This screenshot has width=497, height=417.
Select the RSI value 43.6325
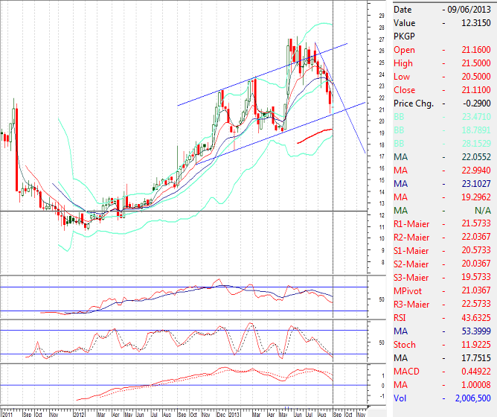(469, 318)
